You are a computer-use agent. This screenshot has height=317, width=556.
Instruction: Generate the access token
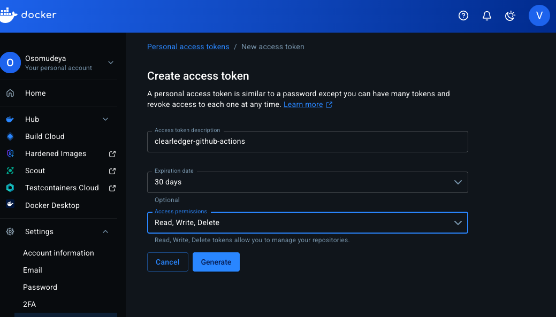[216, 262]
